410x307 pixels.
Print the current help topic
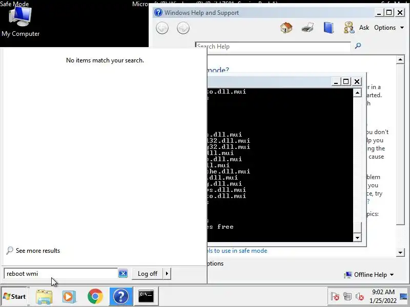point(307,28)
